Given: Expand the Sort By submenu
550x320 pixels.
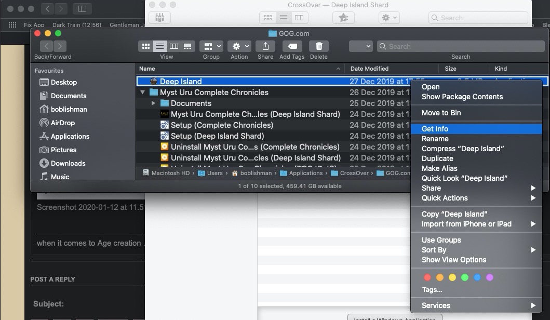Looking at the screenshot, I should pos(476,250).
